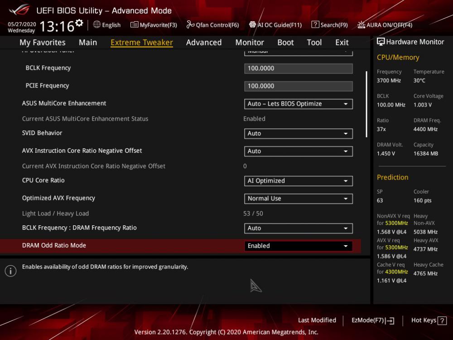Select the SVID Behavior row label

pos(42,133)
